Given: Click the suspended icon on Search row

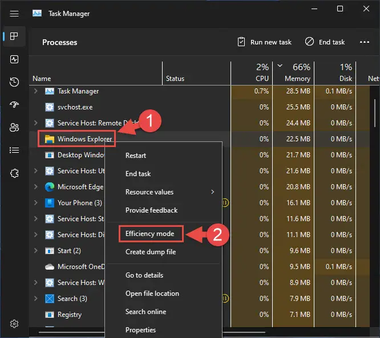Looking at the screenshot, I should coord(225,298).
